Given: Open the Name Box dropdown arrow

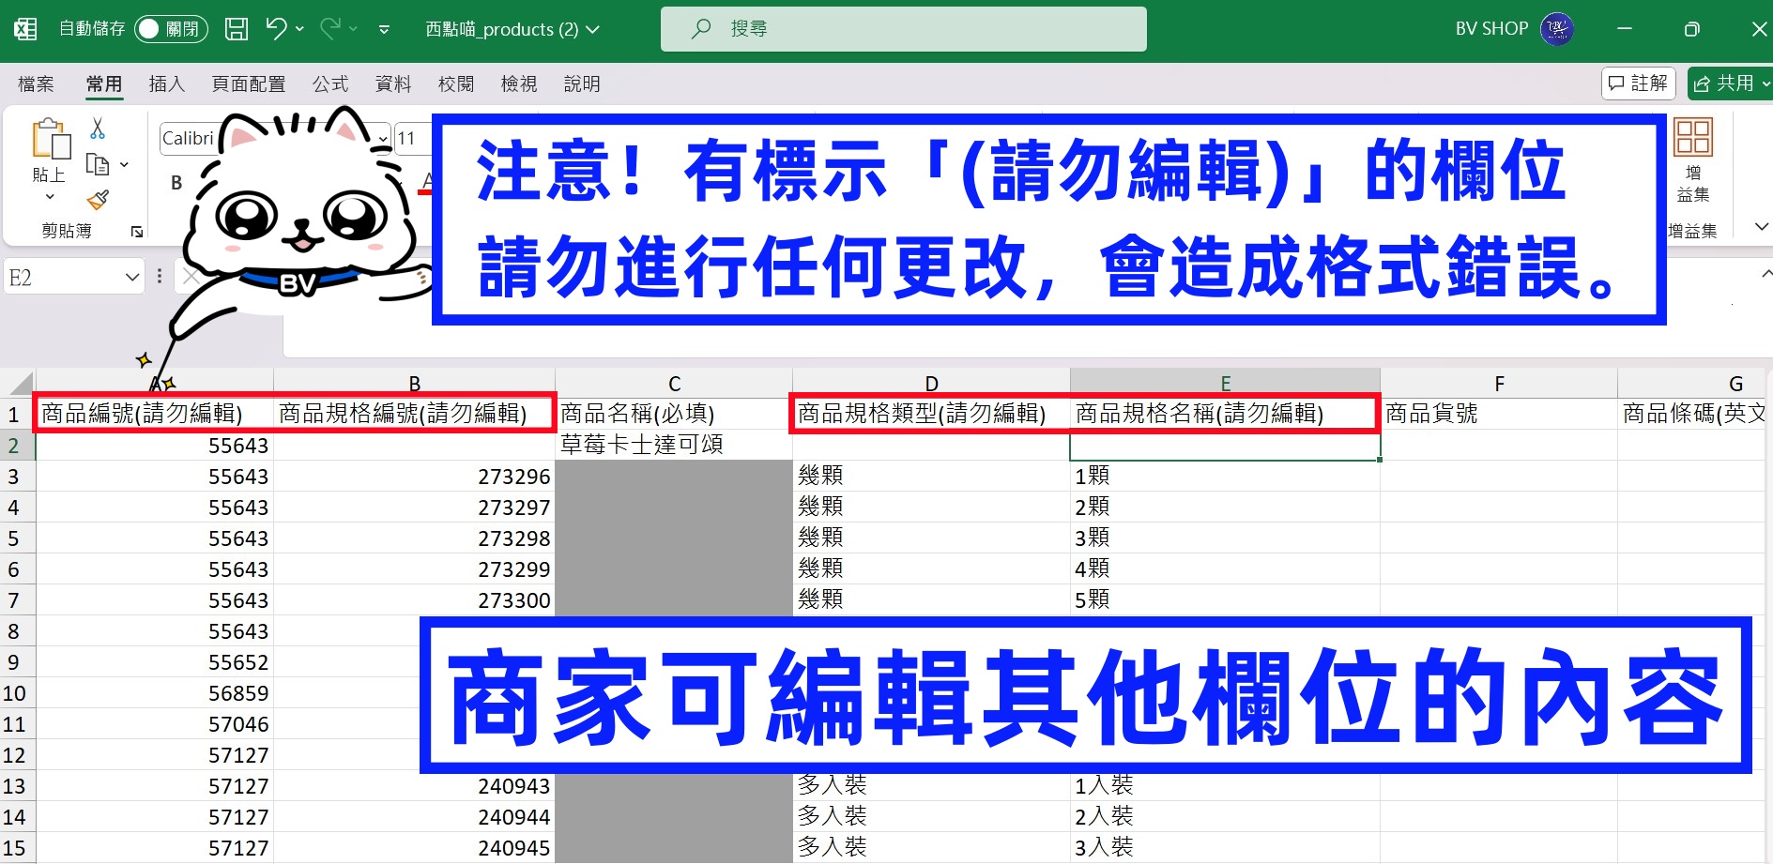Looking at the screenshot, I should point(132,277).
